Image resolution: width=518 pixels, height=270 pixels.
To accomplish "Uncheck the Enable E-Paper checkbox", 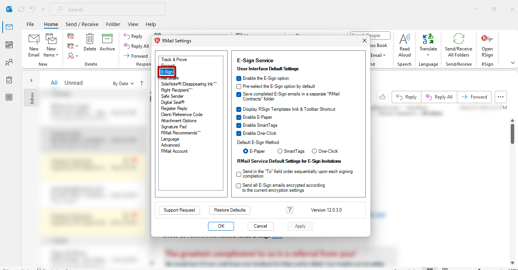I will tap(239, 117).
